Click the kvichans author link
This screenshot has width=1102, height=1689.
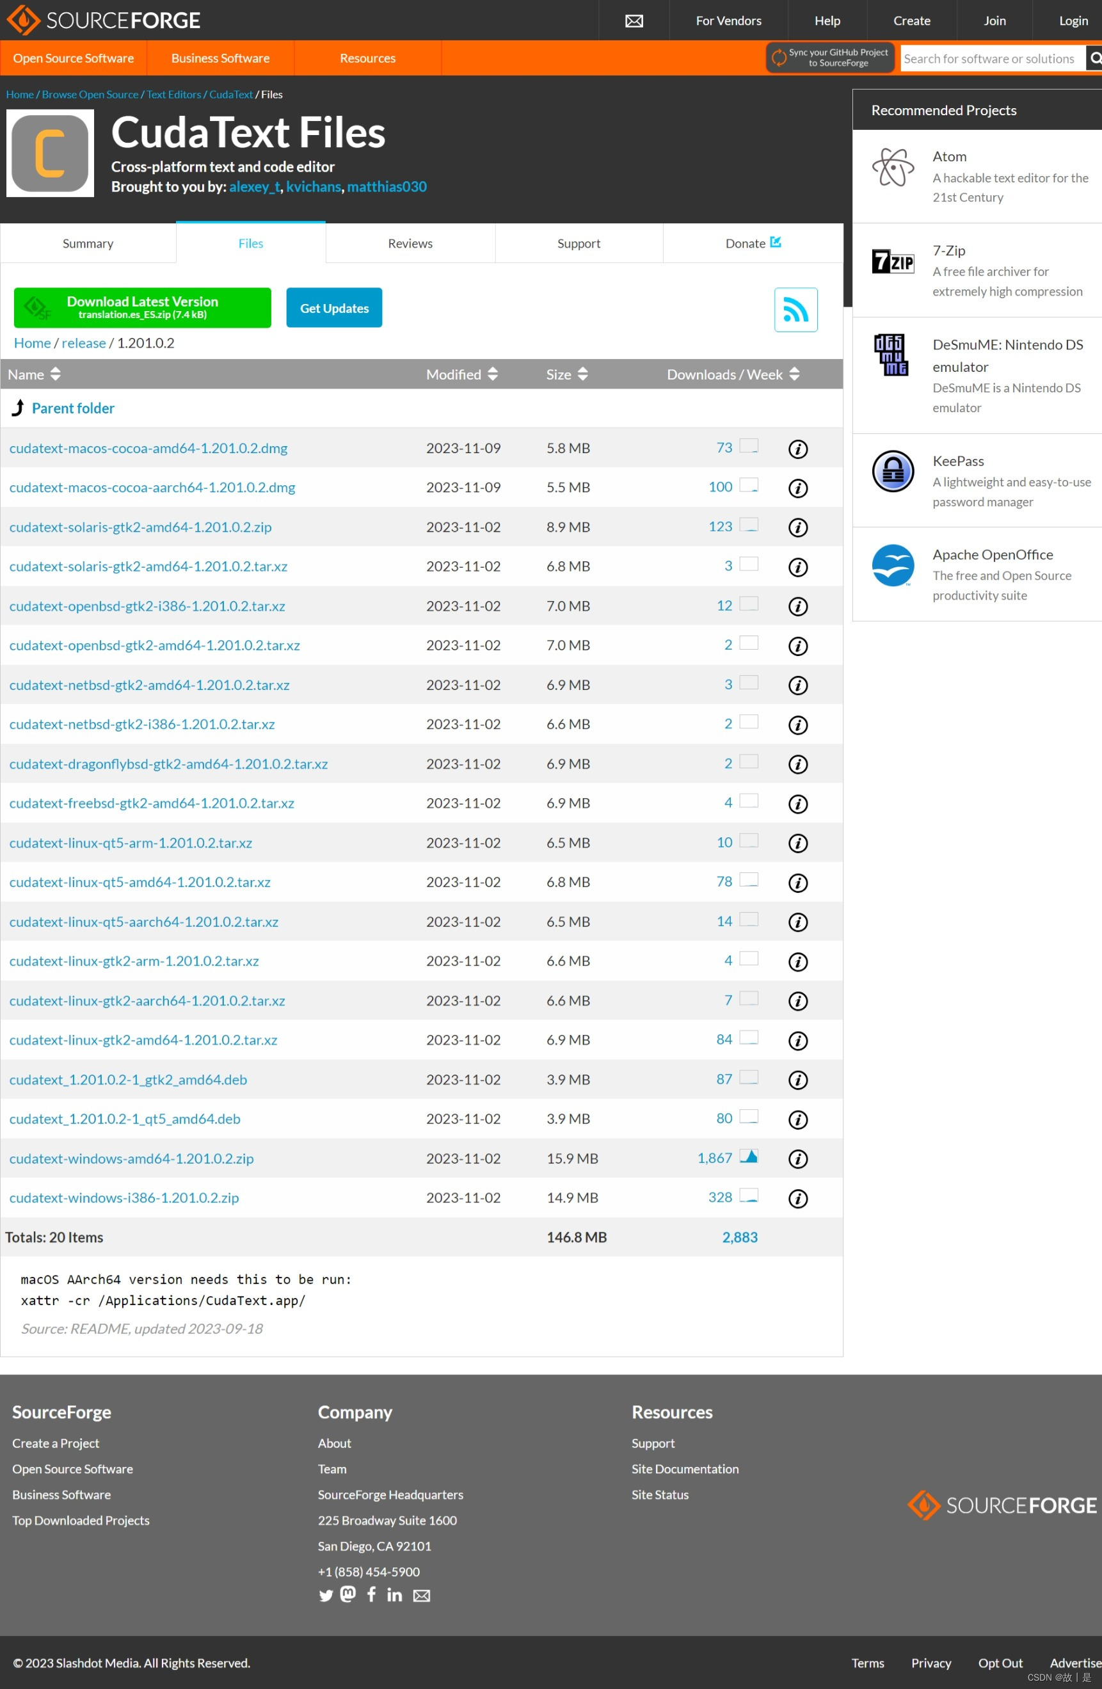pyautogui.click(x=313, y=186)
